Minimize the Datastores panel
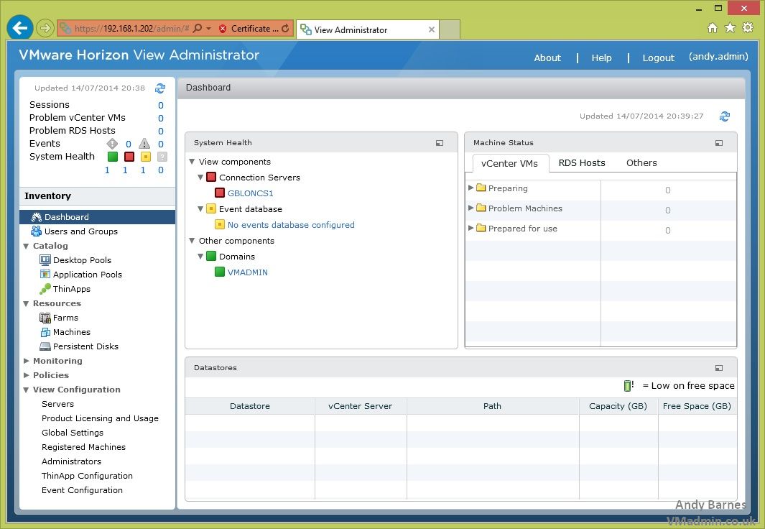The image size is (765, 529). click(718, 368)
